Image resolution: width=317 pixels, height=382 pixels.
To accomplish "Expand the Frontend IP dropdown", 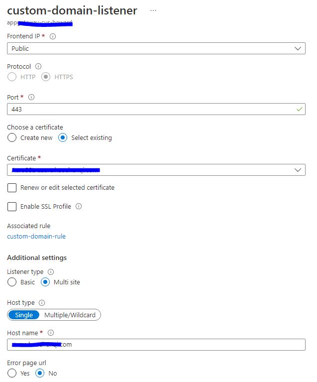I will tap(156, 48).
